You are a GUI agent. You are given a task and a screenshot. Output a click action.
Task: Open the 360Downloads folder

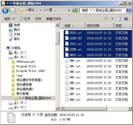(x=23, y=62)
